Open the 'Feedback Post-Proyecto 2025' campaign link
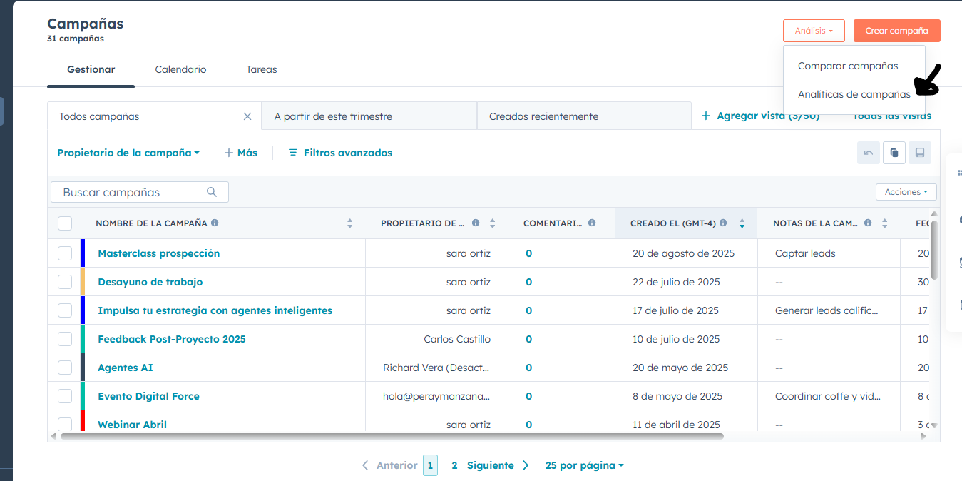 point(172,339)
